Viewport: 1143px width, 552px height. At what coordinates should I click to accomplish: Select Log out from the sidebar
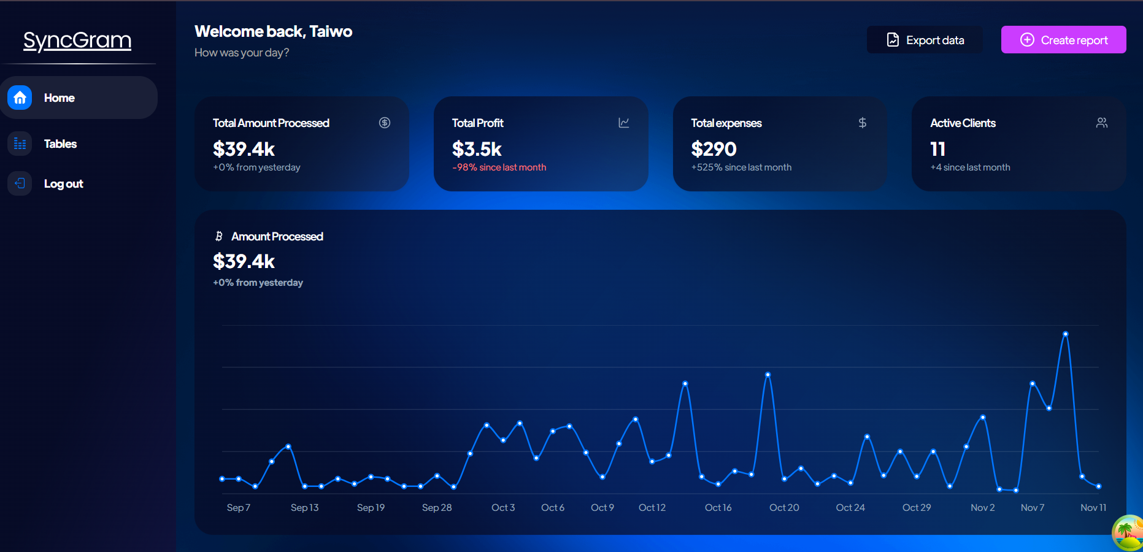pyautogui.click(x=63, y=184)
